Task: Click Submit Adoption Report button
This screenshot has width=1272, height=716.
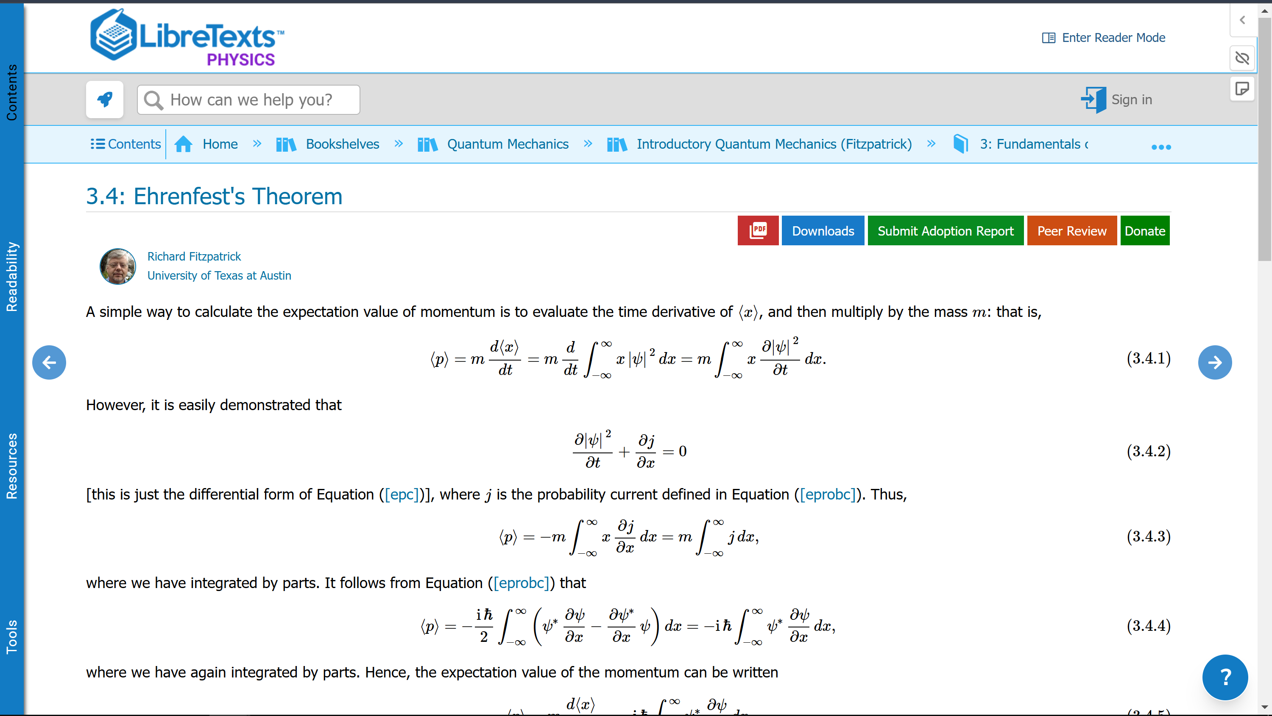Action: click(945, 230)
